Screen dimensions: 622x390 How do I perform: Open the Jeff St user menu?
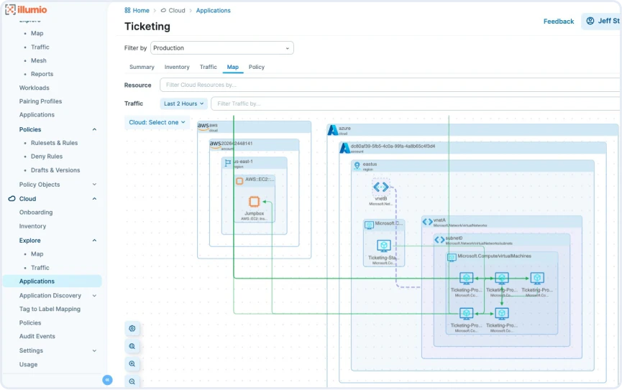(x=603, y=21)
